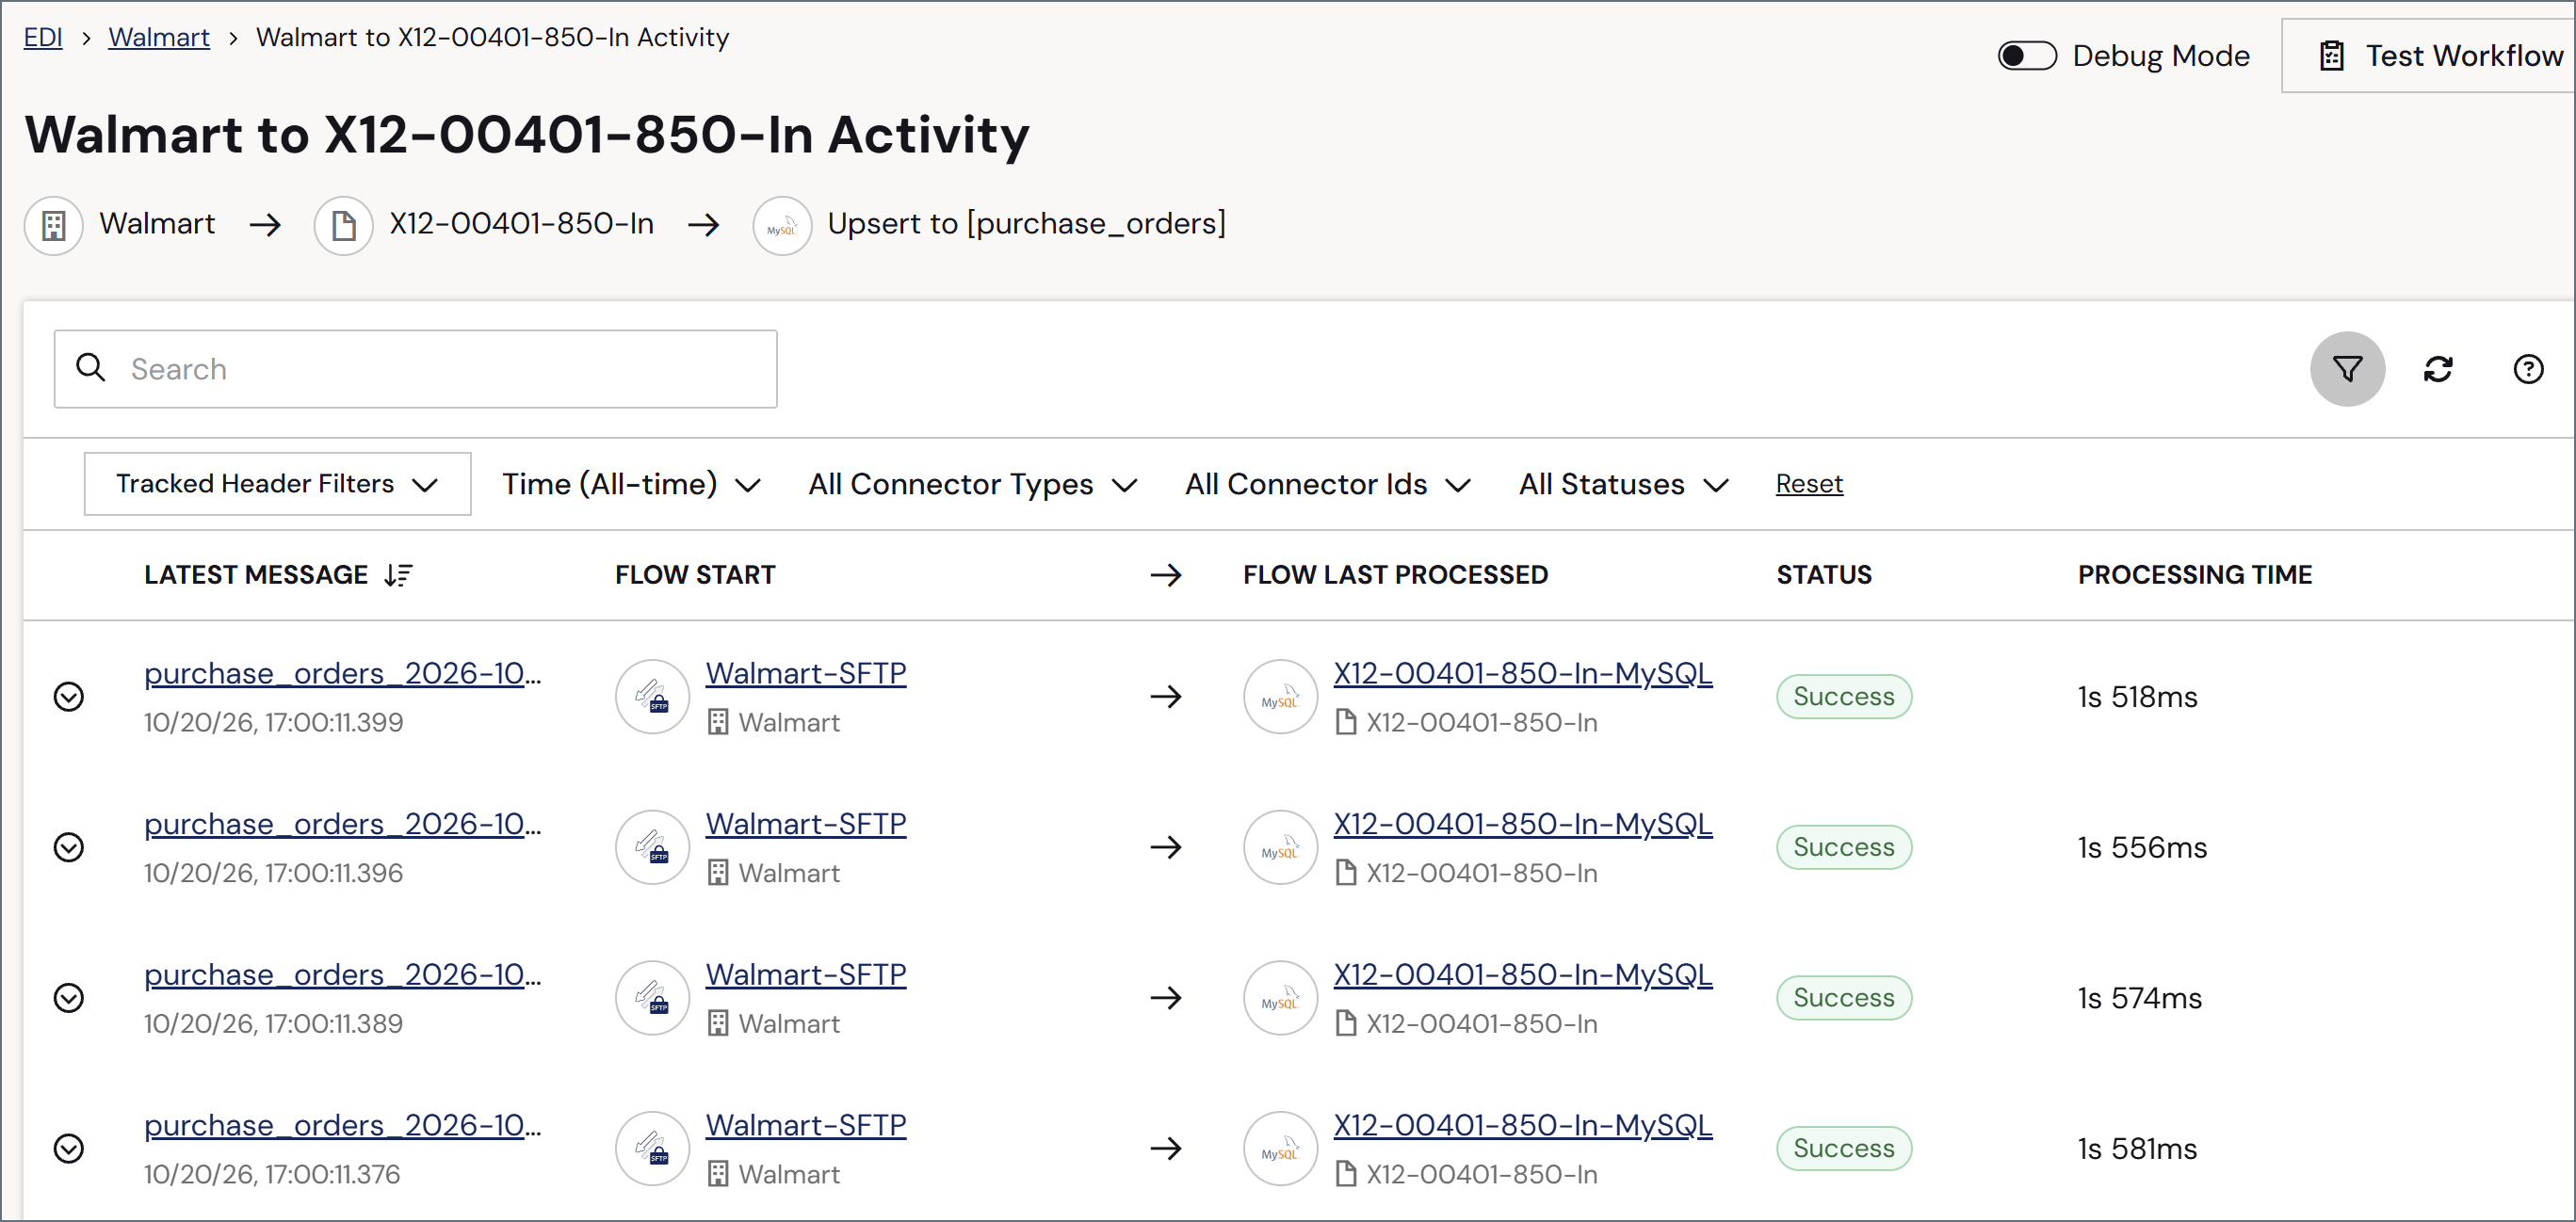Open purchase_orders message from 17:00:11.376

343,1125
